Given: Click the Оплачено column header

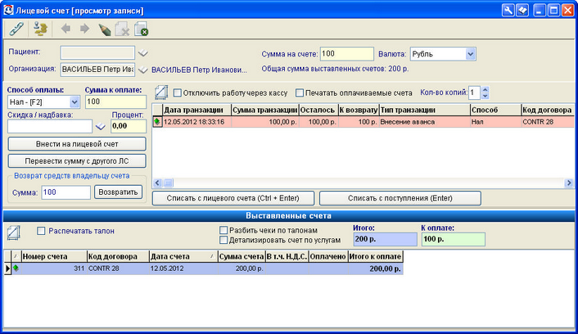Looking at the screenshot, I should point(328,256).
